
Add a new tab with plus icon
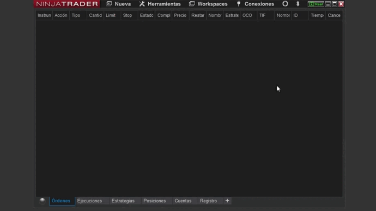click(x=227, y=201)
